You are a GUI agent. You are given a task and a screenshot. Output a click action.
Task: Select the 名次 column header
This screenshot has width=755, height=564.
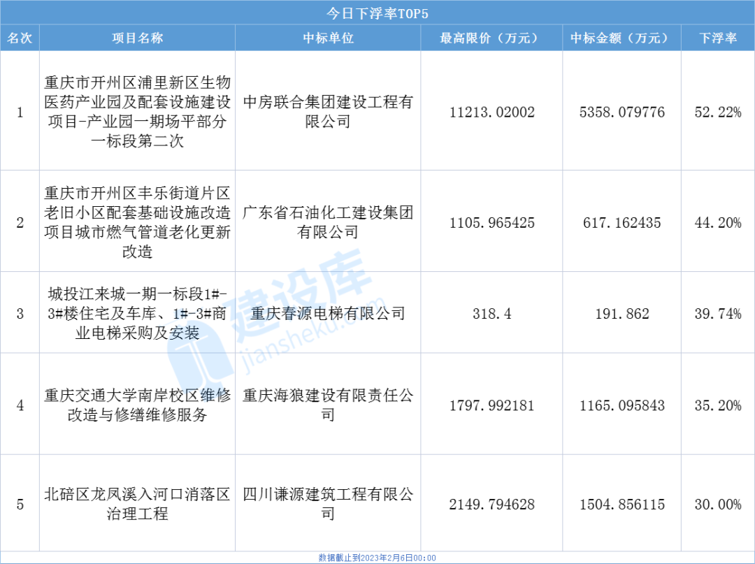pos(20,38)
